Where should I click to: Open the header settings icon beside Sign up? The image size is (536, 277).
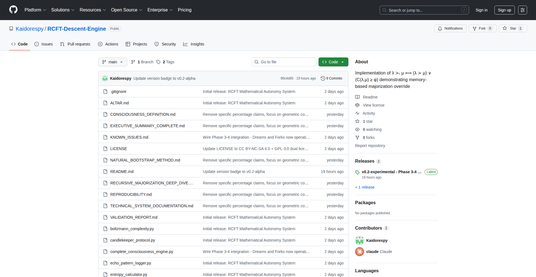click(x=522, y=10)
